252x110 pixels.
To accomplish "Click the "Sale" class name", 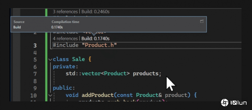I will [x=78, y=59].
